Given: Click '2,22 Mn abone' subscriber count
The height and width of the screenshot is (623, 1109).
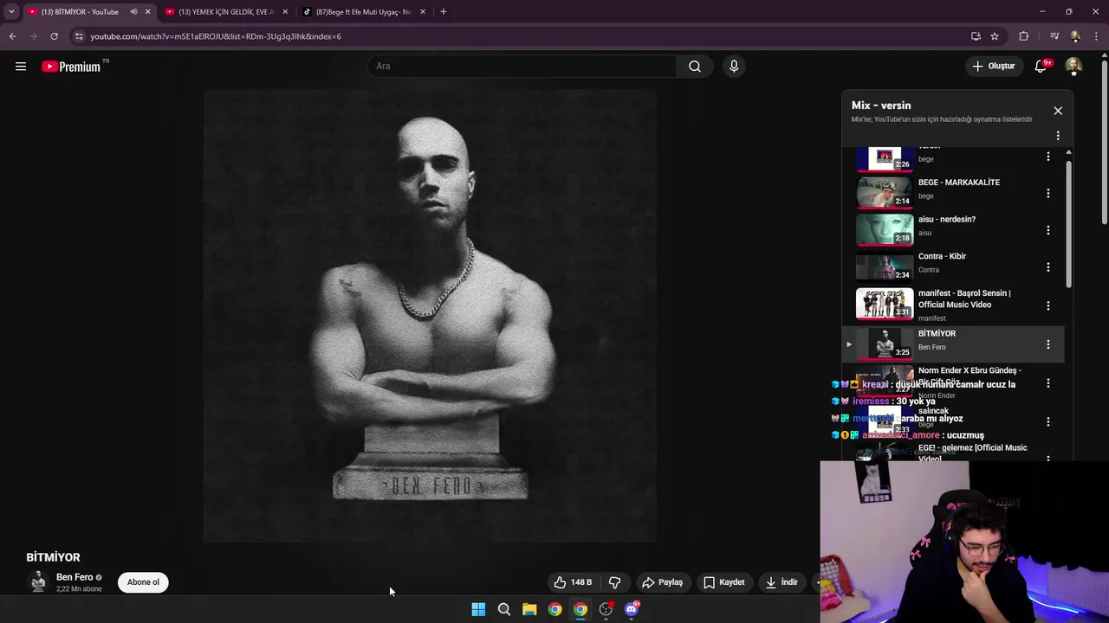Looking at the screenshot, I should tap(79, 589).
